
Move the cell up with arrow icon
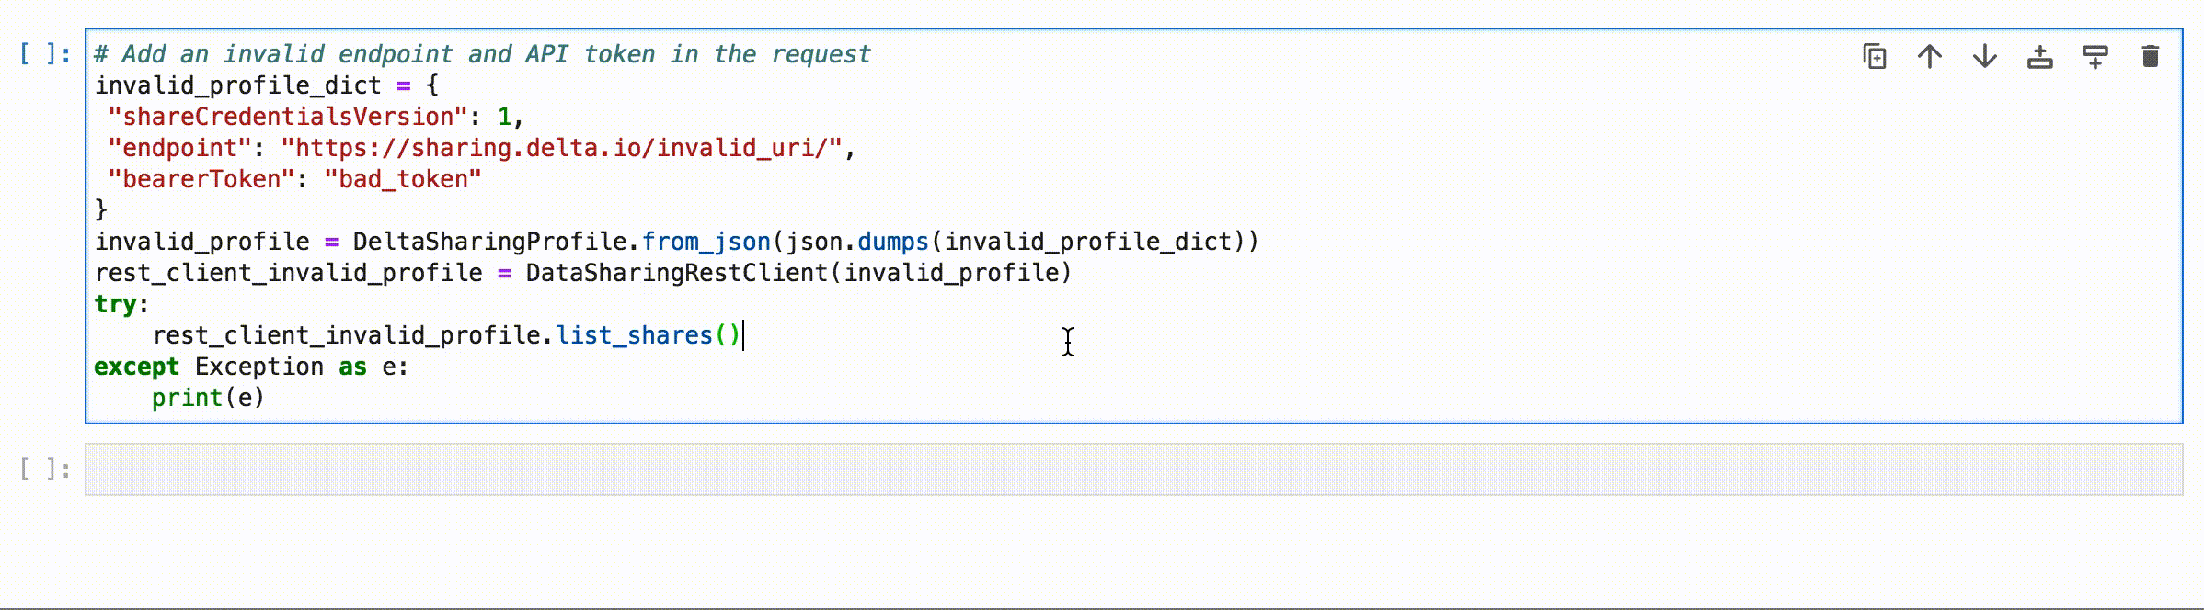[1930, 57]
